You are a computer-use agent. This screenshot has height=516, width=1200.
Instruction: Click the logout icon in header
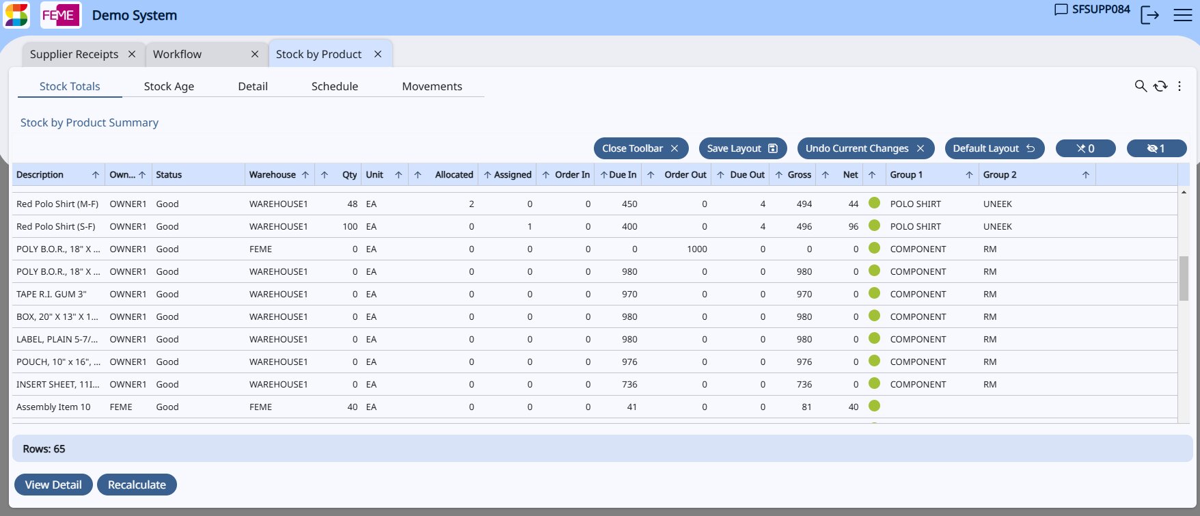click(x=1149, y=15)
